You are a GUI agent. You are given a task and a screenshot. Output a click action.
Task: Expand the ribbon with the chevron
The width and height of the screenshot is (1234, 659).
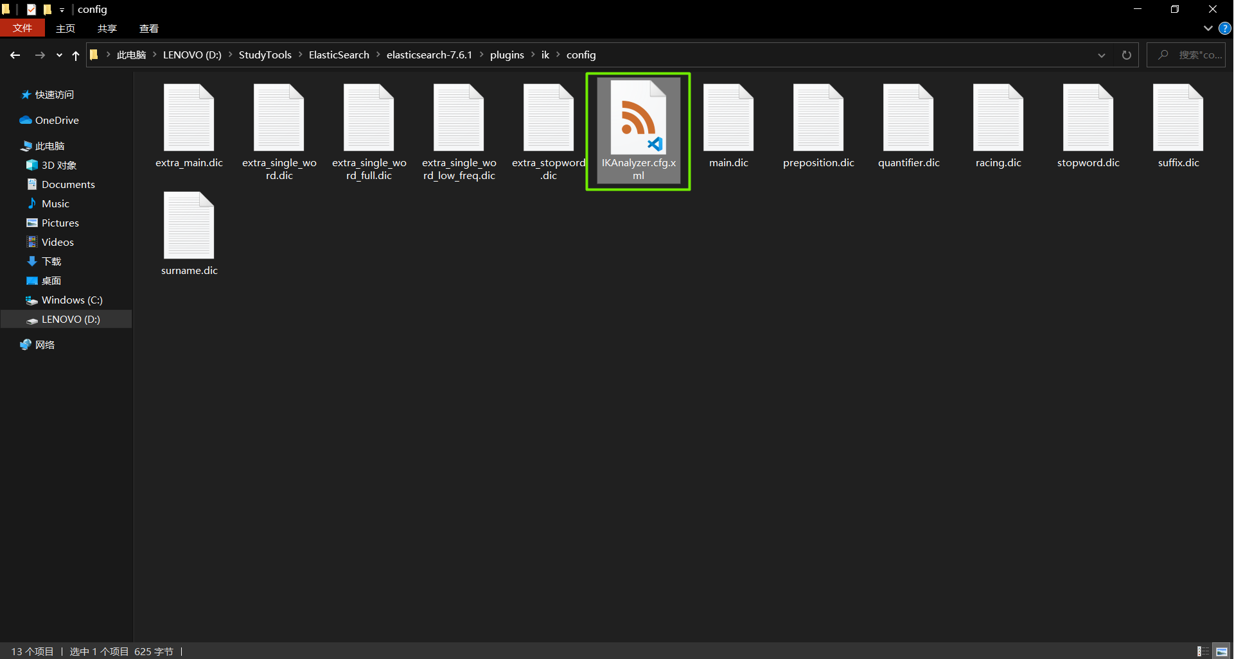click(1208, 28)
